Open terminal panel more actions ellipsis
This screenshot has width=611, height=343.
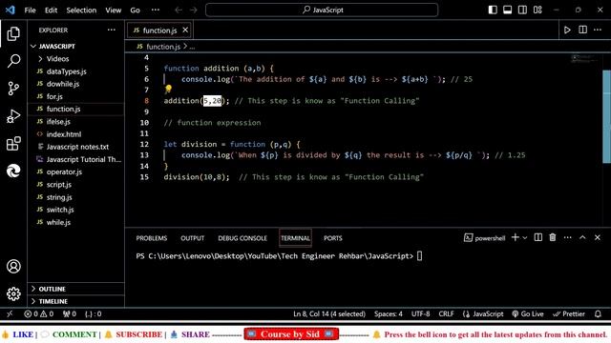tap(568, 237)
